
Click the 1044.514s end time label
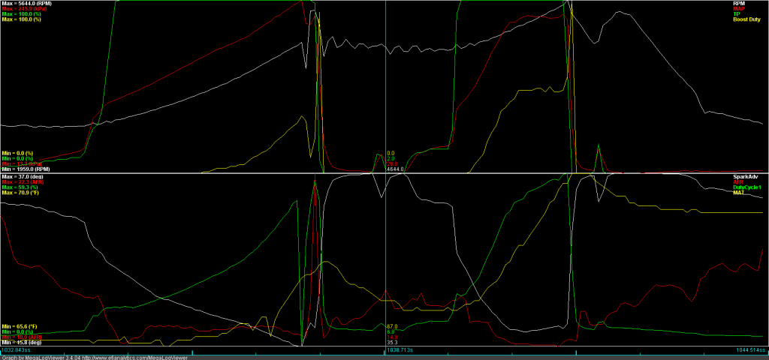tap(751, 351)
